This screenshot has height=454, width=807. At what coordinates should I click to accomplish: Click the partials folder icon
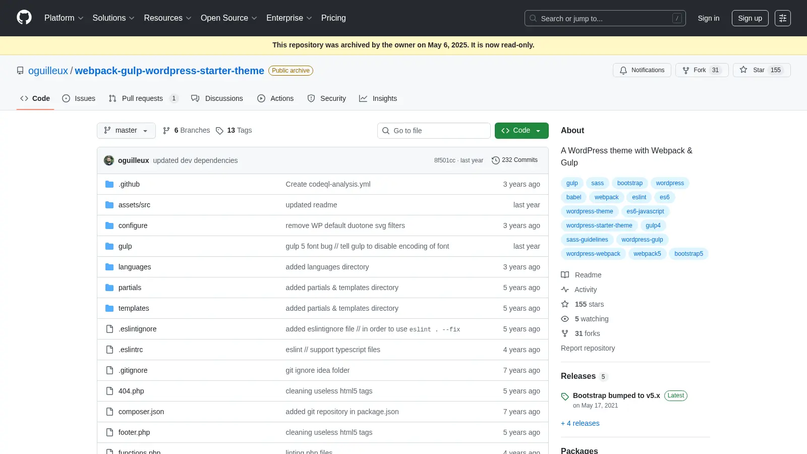[109, 288]
